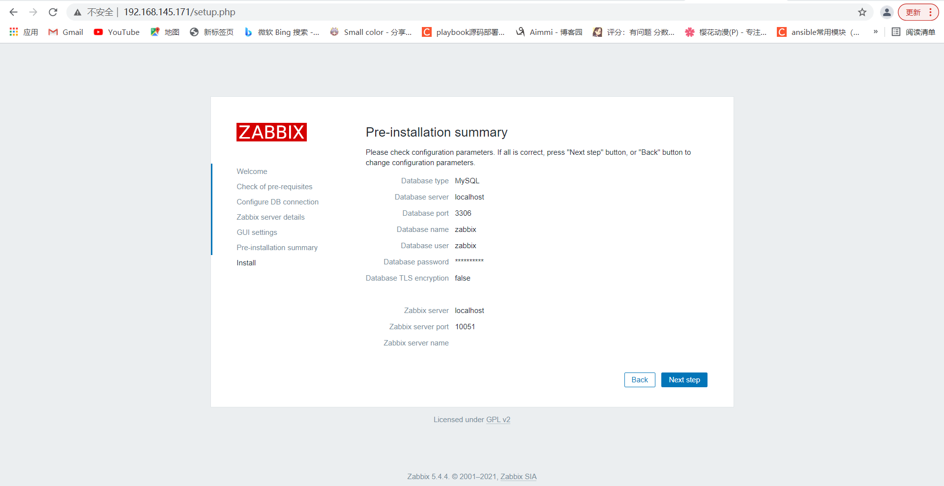Click the Back button
The image size is (944, 486).
[640, 380]
